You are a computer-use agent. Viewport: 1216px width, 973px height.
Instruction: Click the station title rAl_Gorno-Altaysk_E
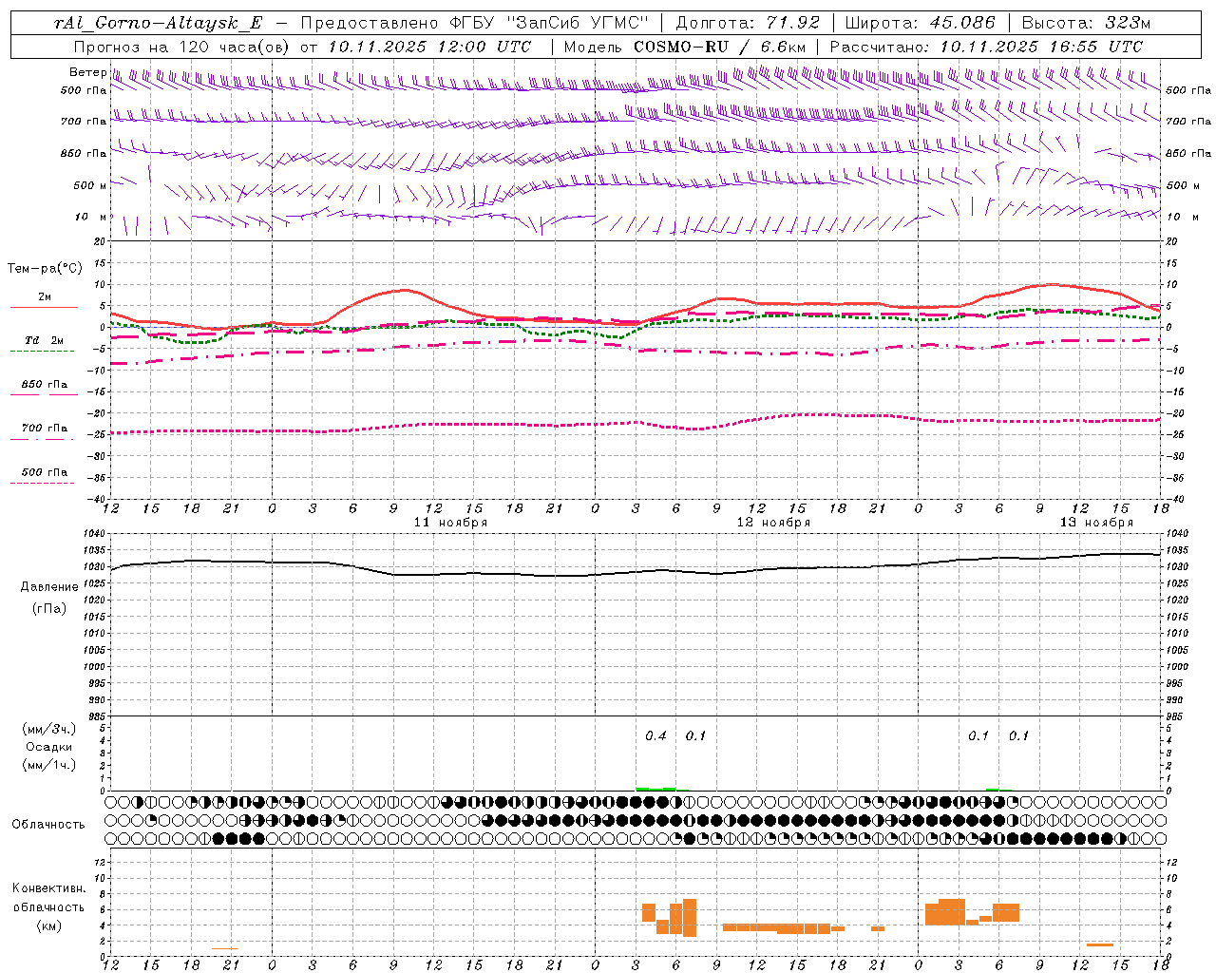pos(159,23)
